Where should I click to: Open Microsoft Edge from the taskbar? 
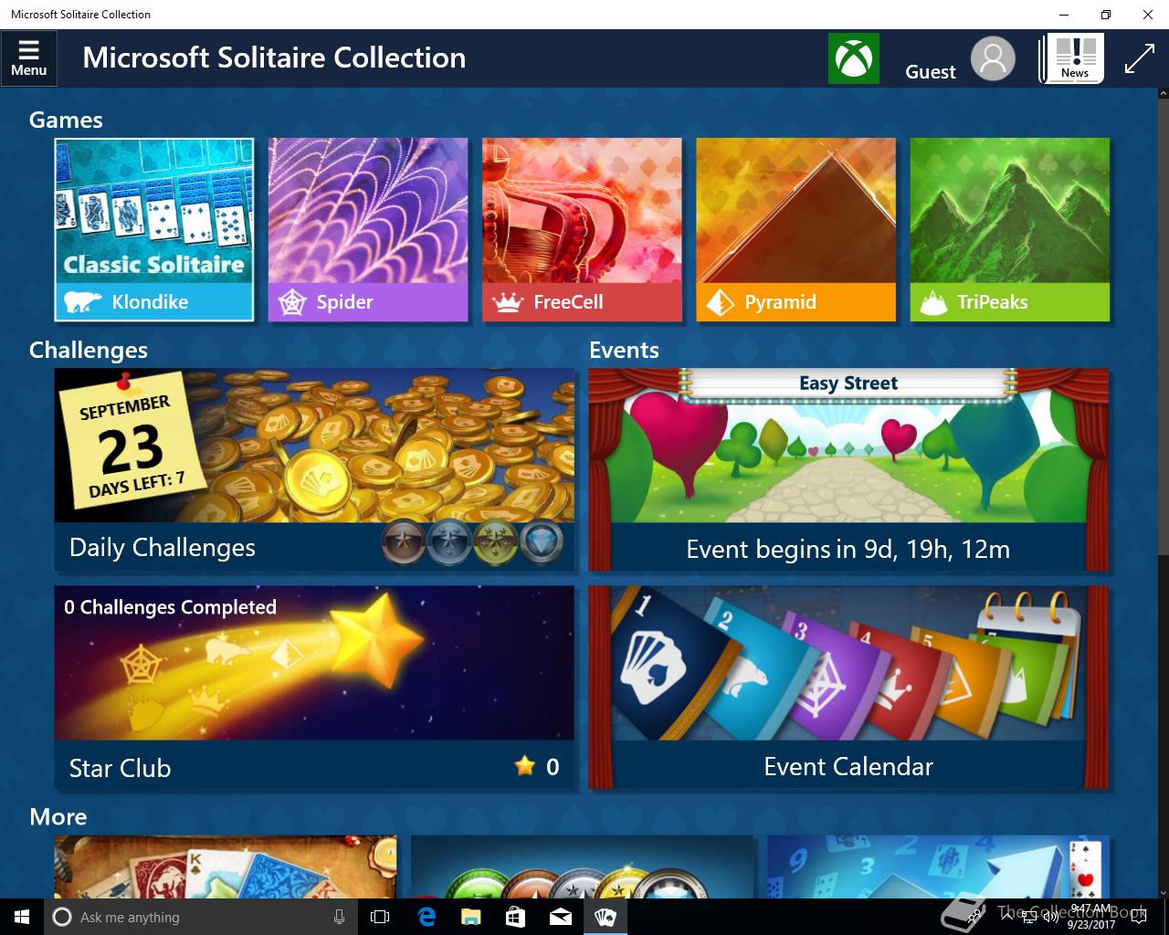click(x=427, y=917)
